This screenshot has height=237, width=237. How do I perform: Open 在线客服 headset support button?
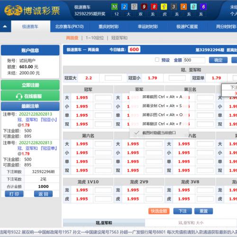tap(30, 96)
